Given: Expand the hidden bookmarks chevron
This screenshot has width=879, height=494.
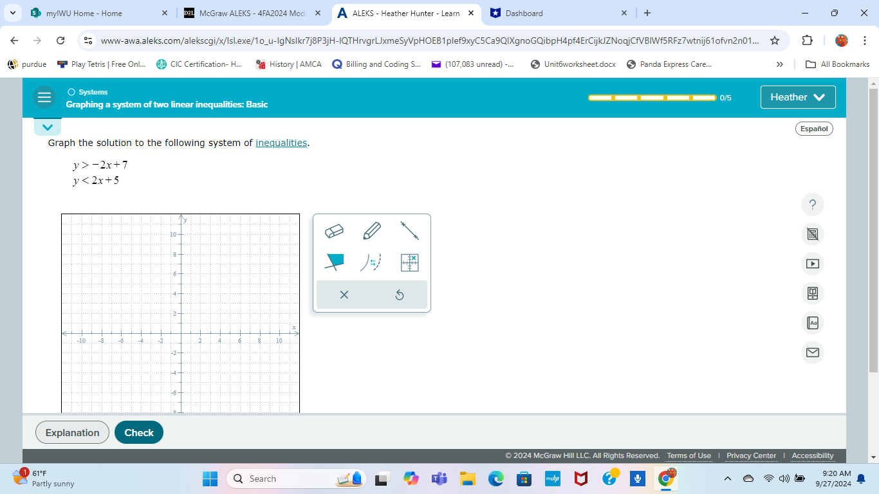Looking at the screenshot, I should tap(780, 64).
